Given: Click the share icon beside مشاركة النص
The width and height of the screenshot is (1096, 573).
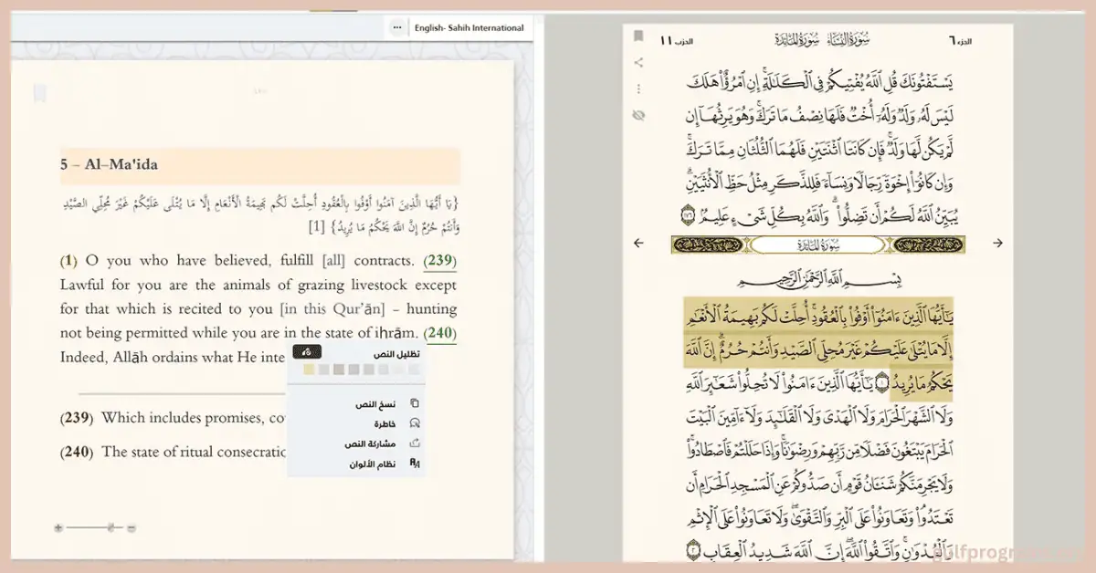Looking at the screenshot, I should (x=415, y=443).
